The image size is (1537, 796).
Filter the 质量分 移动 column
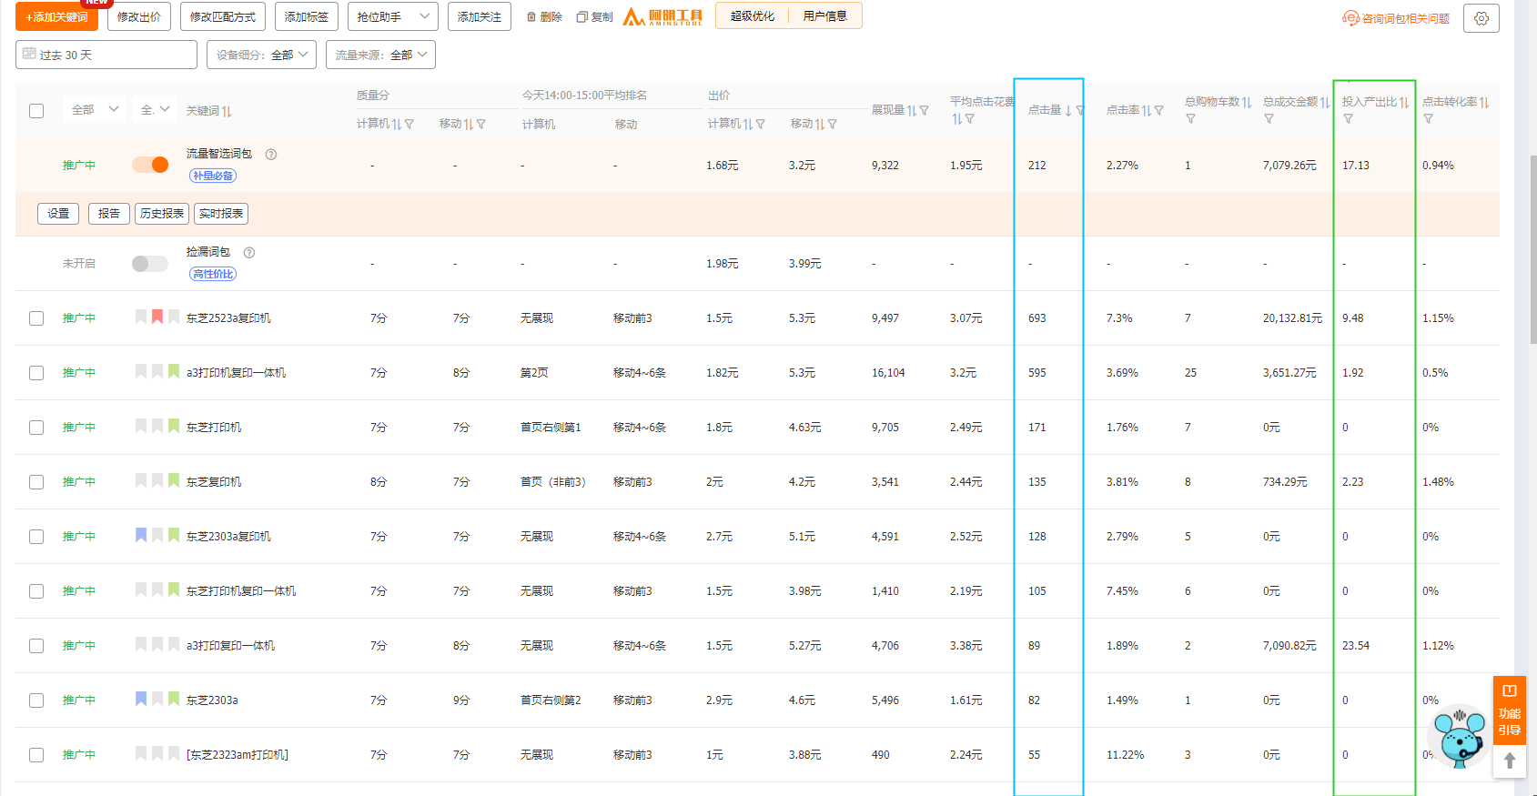[481, 124]
